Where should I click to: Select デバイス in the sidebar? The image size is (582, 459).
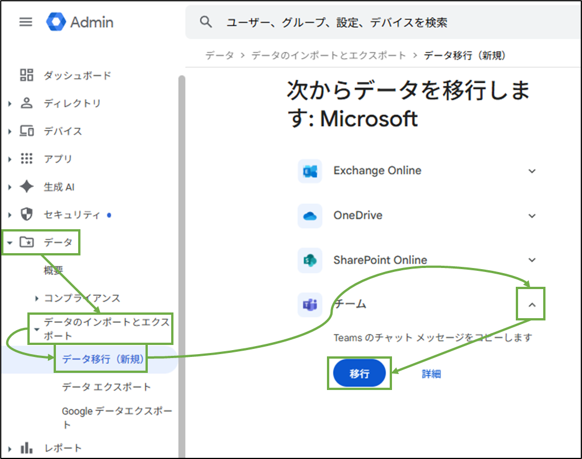[63, 131]
